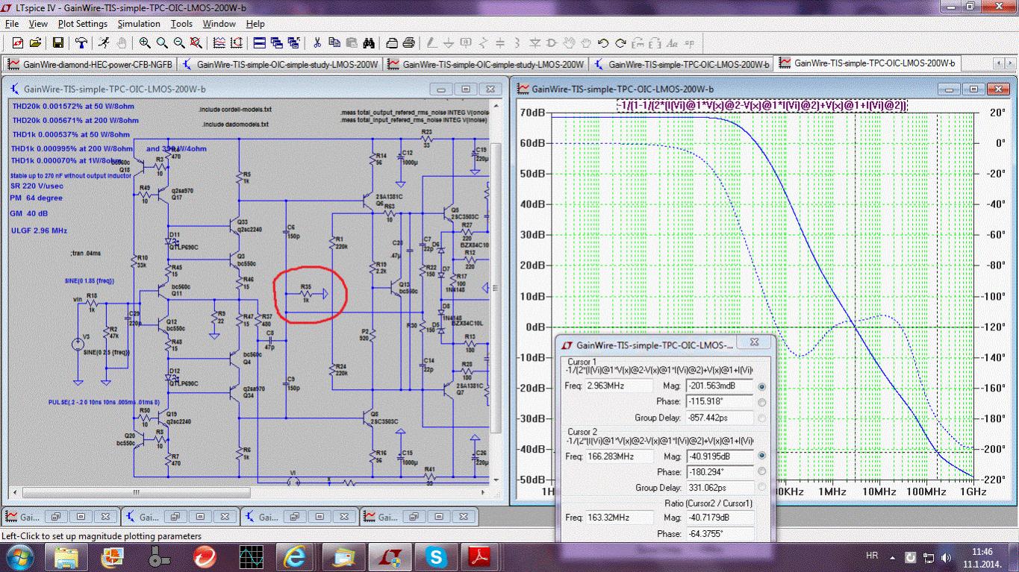Click the plot trace expression label at top

[x=762, y=107]
